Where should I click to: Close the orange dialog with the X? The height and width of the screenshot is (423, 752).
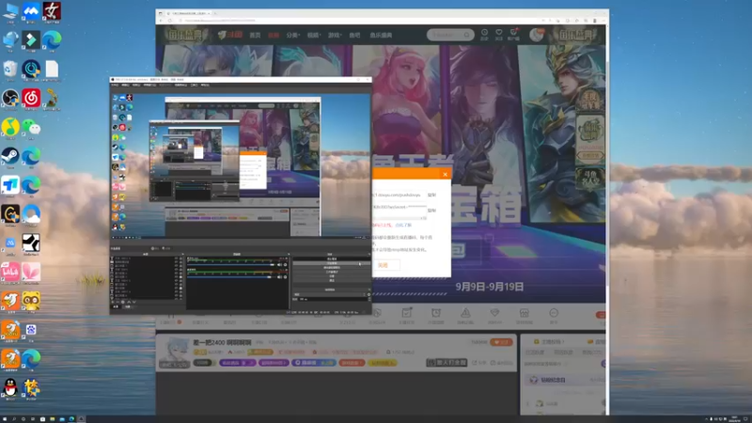click(x=445, y=174)
